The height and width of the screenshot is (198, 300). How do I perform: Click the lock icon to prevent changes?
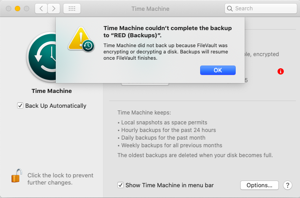pyautogui.click(x=17, y=176)
